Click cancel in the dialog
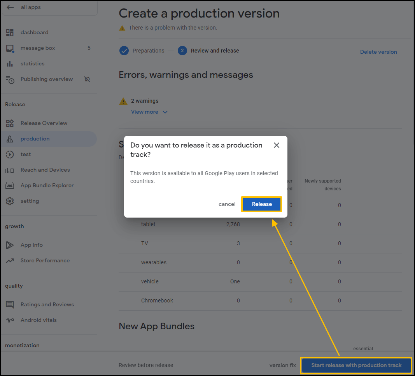Viewport: 415px width, 376px height. (227, 204)
